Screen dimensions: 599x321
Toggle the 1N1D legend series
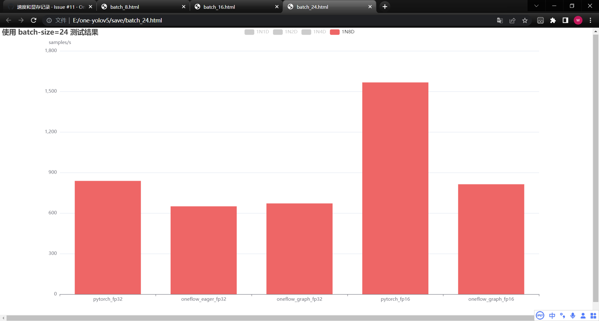[257, 32]
